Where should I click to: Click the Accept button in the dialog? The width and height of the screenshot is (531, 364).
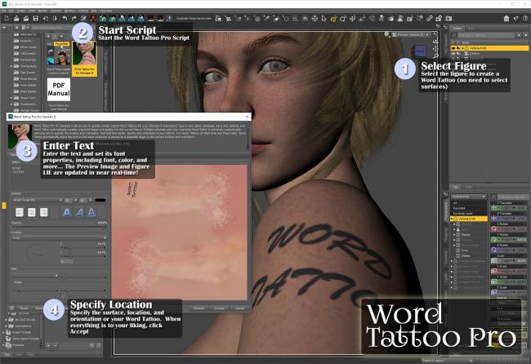(216, 309)
